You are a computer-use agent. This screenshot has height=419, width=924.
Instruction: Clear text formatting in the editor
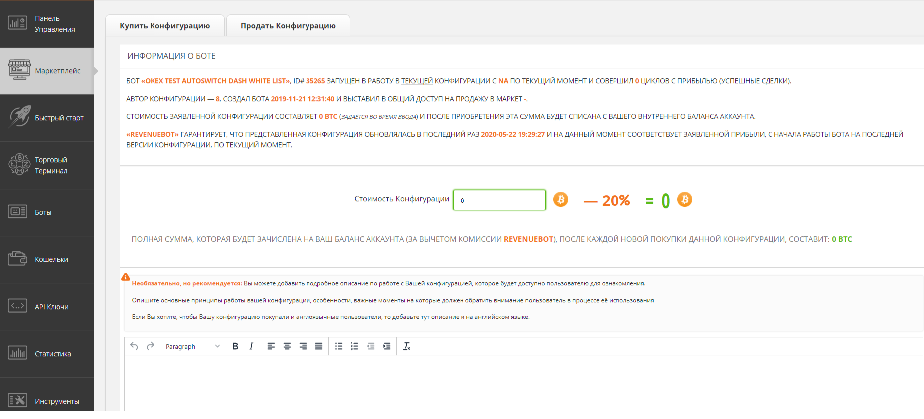tap(407, 346)
